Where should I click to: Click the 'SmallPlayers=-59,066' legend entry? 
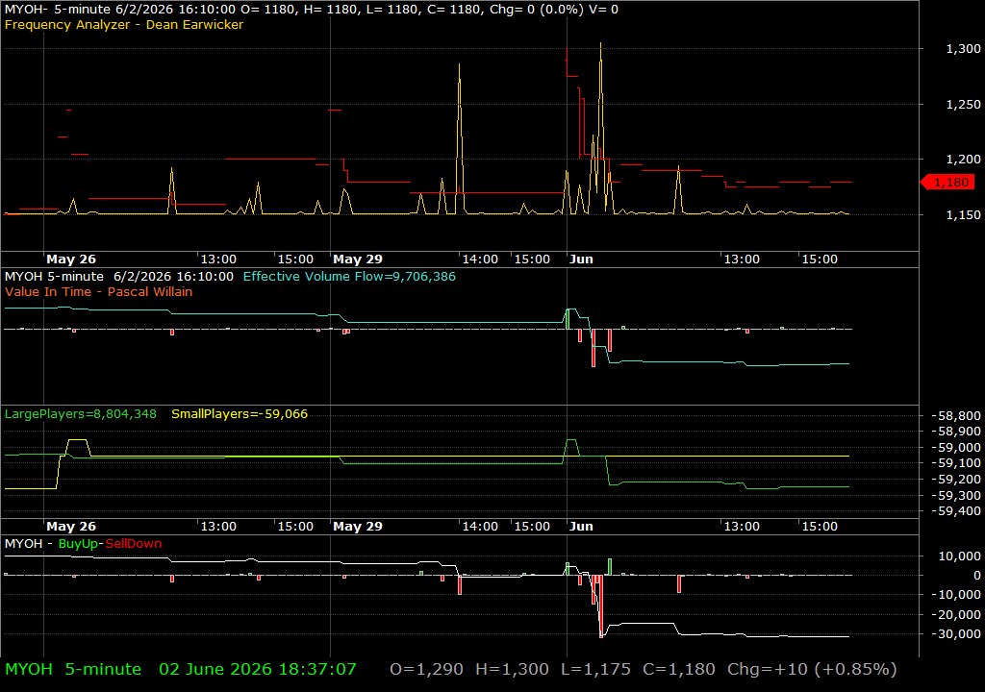click(x=240, y=414)
